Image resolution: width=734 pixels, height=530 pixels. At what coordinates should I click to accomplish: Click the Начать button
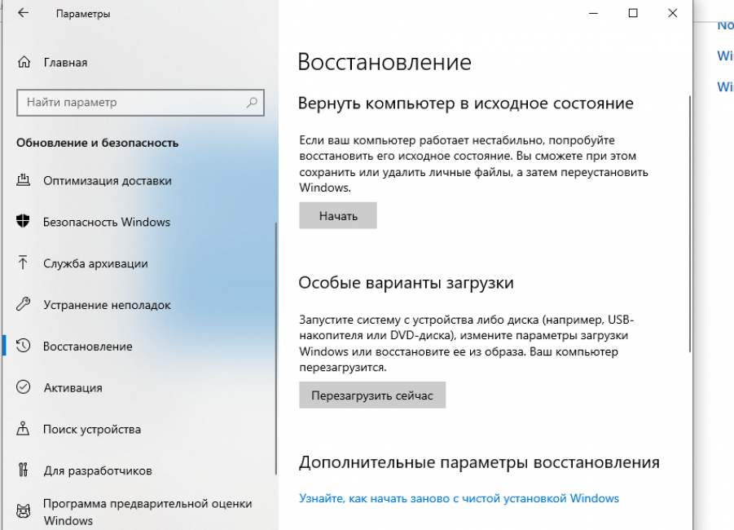338,215
